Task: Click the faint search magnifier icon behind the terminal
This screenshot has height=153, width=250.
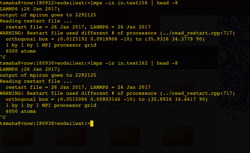Action: (182, 62)
